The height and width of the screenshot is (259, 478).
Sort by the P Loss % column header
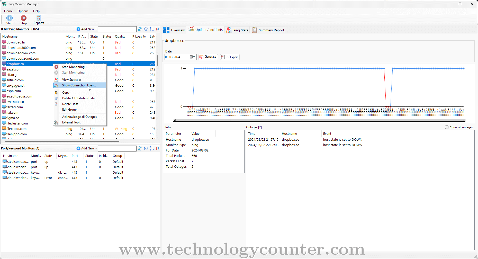pyautogui.click(x=139, y=36)
